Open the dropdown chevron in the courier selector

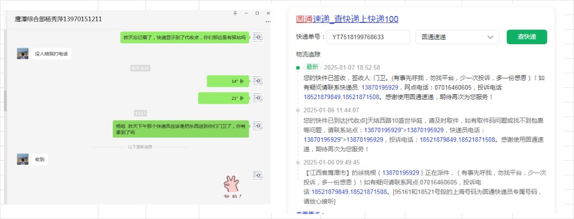(x=490, y=37)
